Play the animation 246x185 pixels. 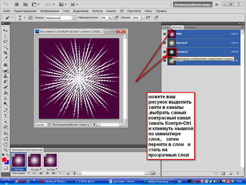click(x=48, y=173)
